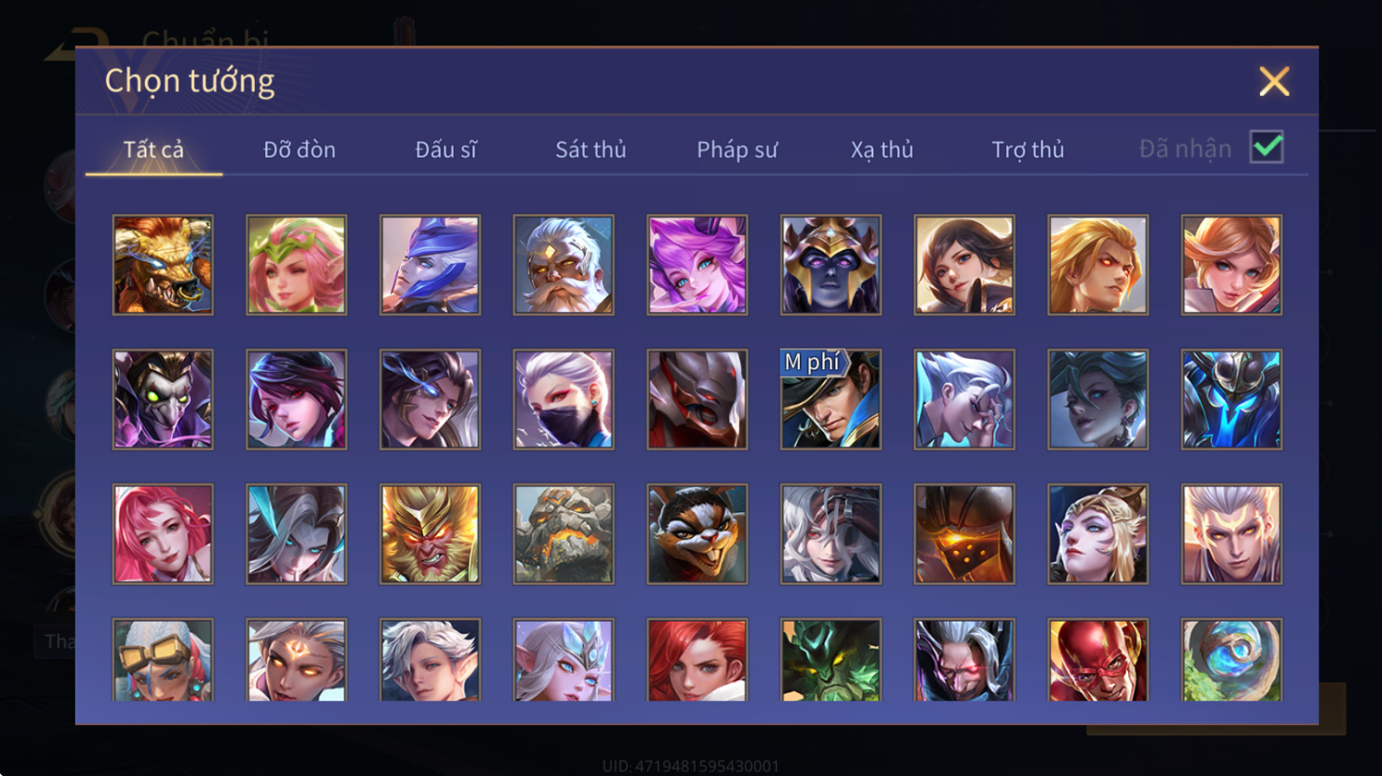Pick the purple-haired girl hero portrait

[698, 265]
